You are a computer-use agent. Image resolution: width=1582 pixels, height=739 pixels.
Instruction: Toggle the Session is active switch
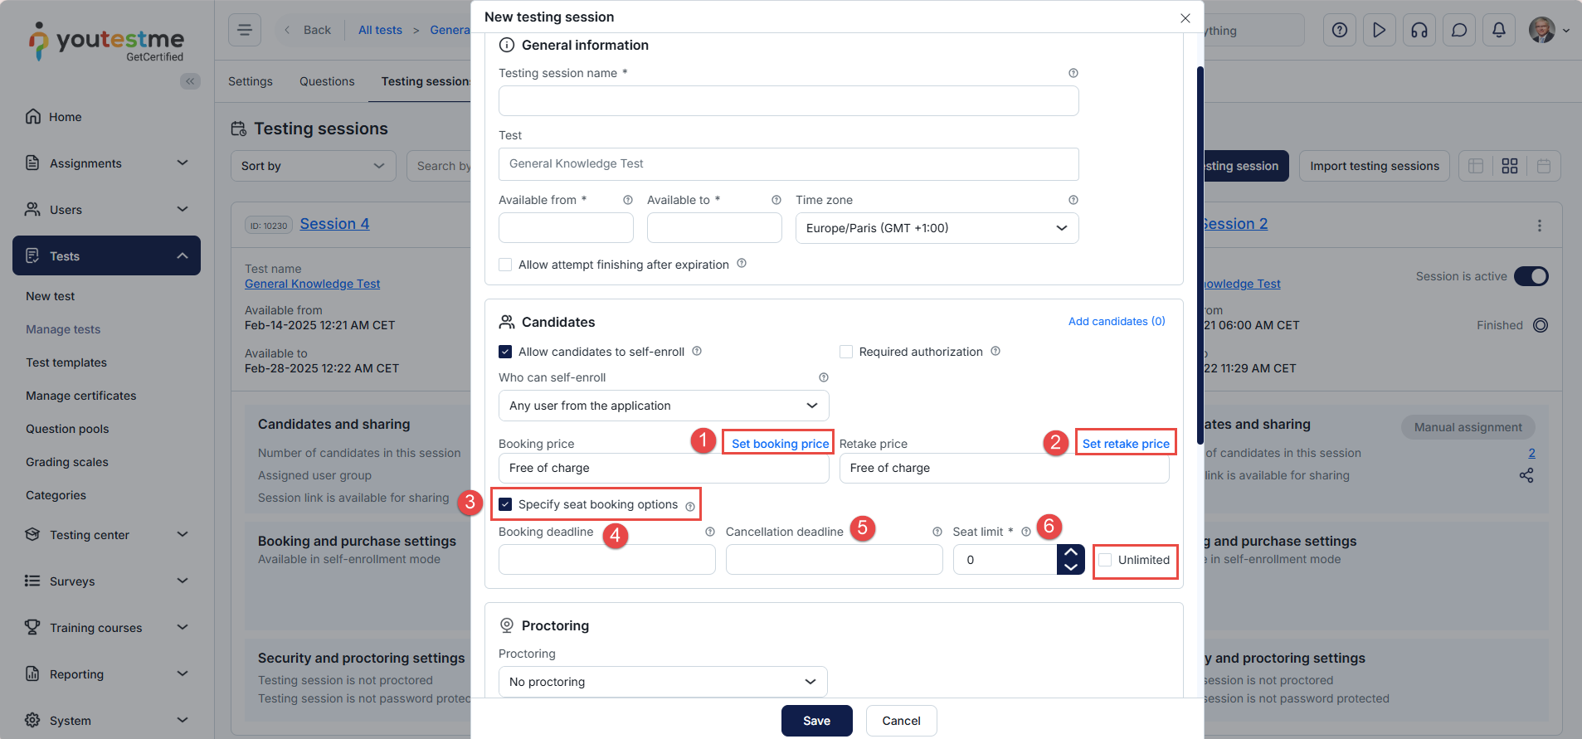tap(1531, 276)
